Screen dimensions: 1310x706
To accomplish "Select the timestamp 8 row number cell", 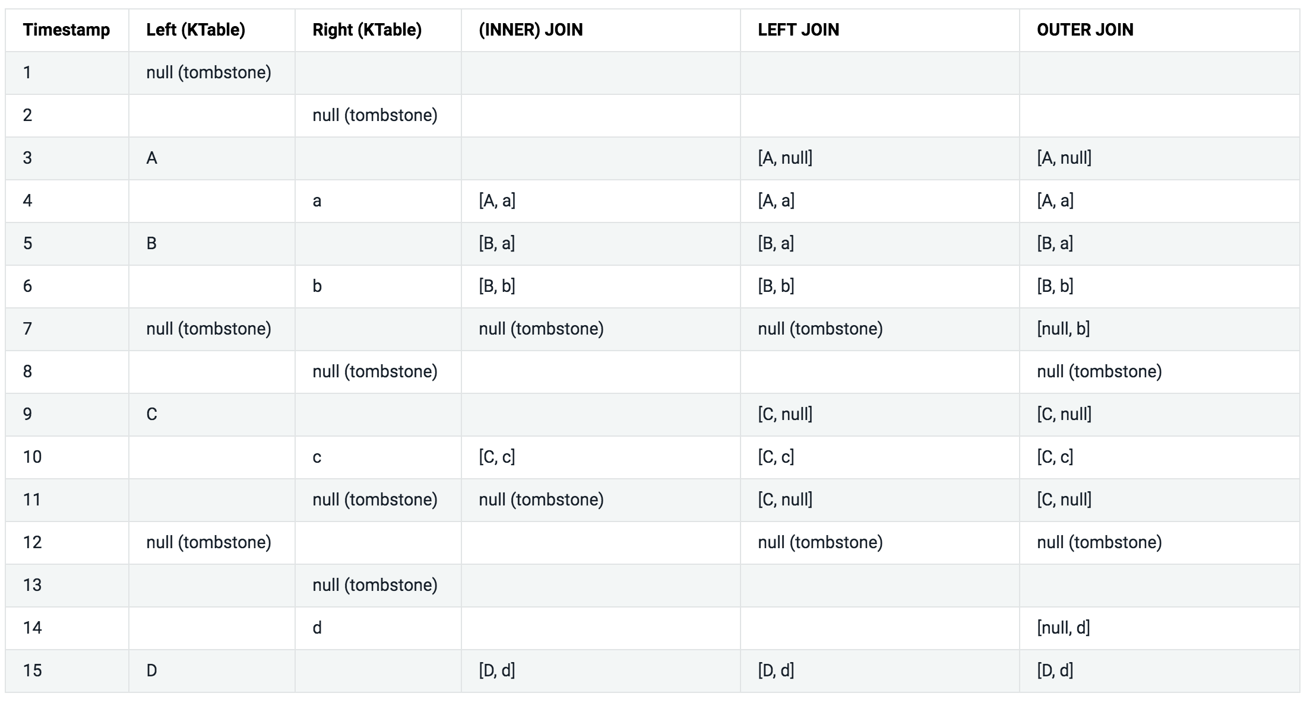I will point(27,371).
